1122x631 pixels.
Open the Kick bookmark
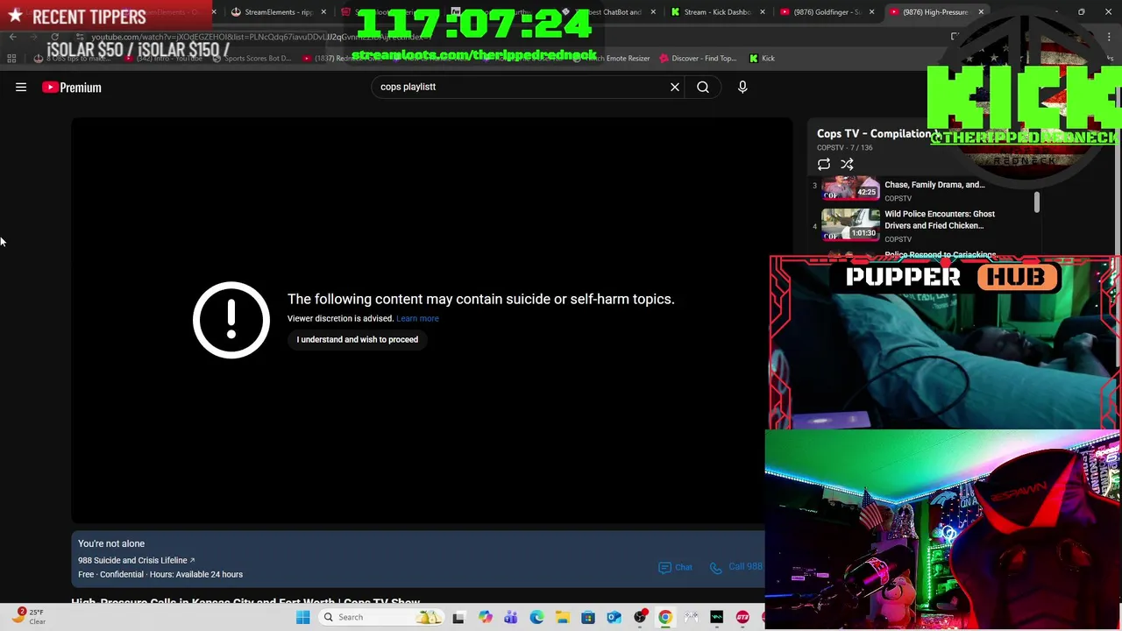tap(762, 59)
